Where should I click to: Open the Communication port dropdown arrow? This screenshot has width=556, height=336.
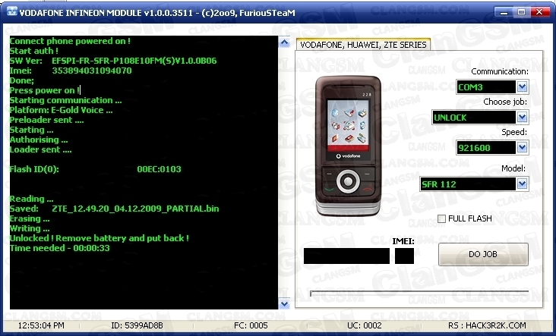click(x=522, y=86)
